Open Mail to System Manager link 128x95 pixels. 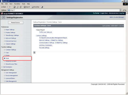[x=117, y=17]
